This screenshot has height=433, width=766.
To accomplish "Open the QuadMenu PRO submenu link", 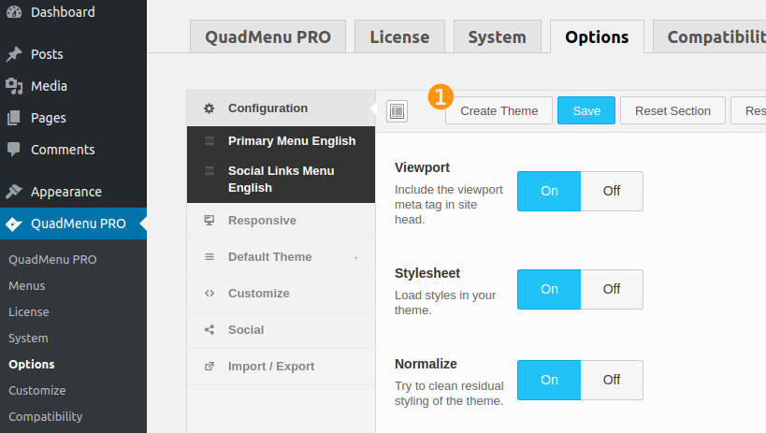I will click(x=52, y=259).
